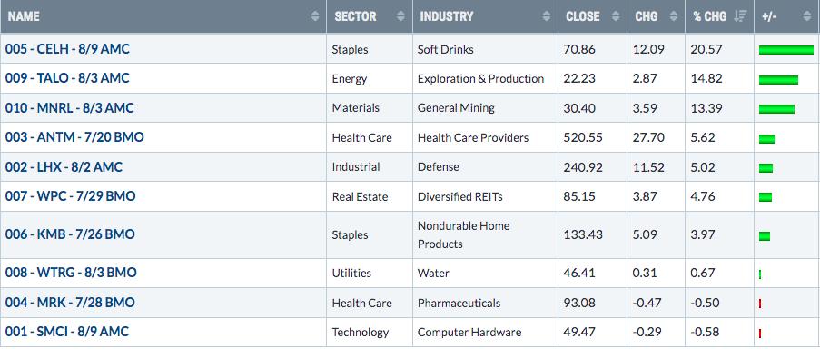This screenshot has width=820, height=349.
Task: Sort table by NAME column arrows
Action: pyautogui.click(x=315, y=16)
